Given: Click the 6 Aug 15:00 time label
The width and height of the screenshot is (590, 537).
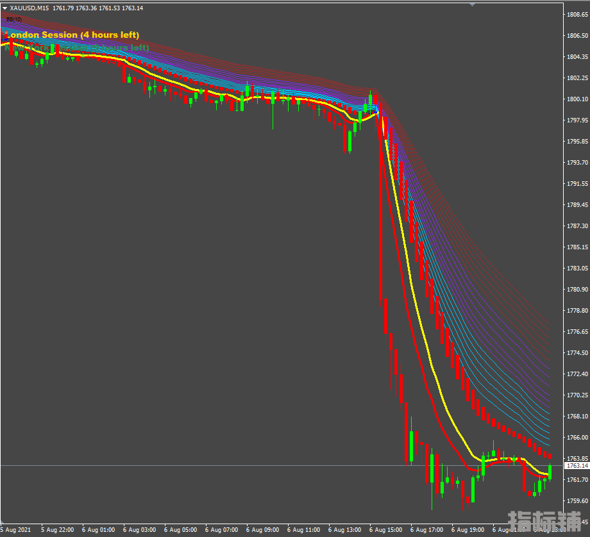Looking at the screenshot, I should pyautogui.click(x=385, y=530).
